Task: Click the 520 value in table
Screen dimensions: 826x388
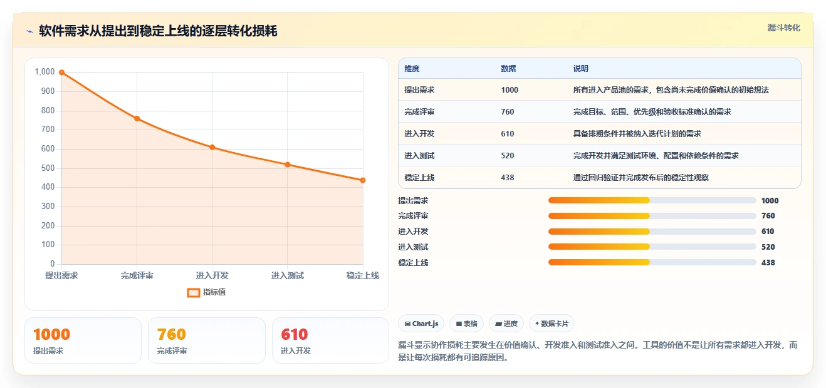Action: click(508, 156)
